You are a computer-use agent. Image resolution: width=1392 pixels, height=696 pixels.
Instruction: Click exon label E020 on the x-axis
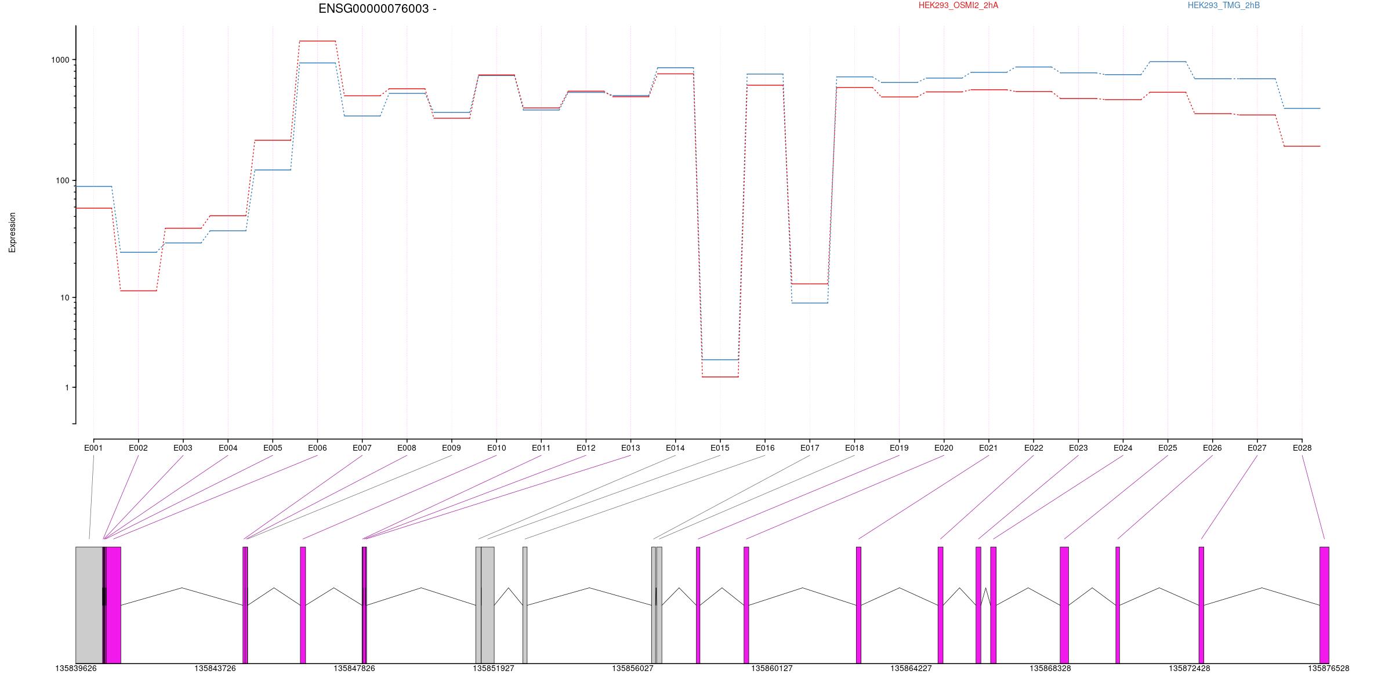click(944, 448)
